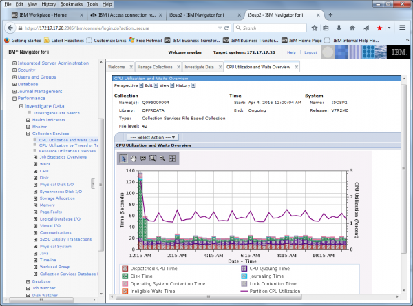Open the Free Hotmail bookmark
The height and width of the screenshot is (306, 413).
click(145, 41)
